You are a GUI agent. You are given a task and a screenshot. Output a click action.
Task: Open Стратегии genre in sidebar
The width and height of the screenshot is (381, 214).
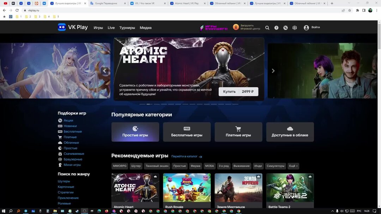click(x=66, y=193)
